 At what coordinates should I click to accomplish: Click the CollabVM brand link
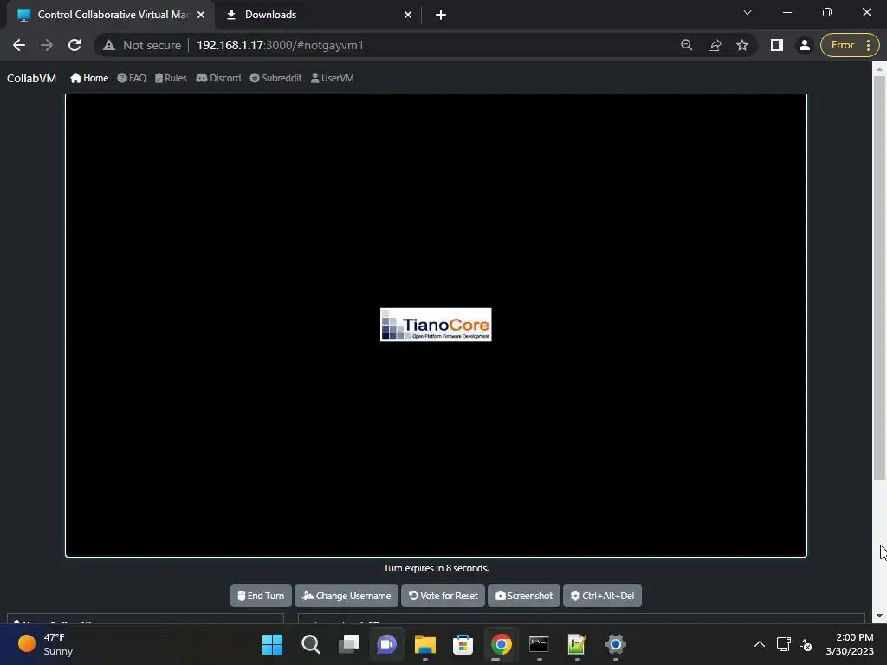[32, 78]
